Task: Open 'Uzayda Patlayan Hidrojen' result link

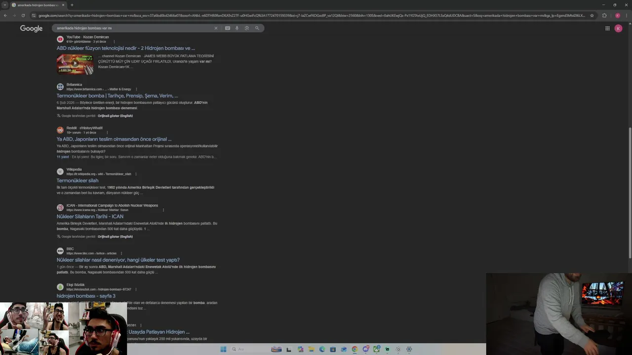Action: tap(158, 332)
